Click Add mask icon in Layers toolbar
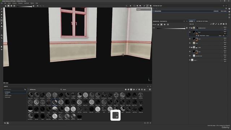The height and width of the screenshot is (130, 231). [213, 24]
